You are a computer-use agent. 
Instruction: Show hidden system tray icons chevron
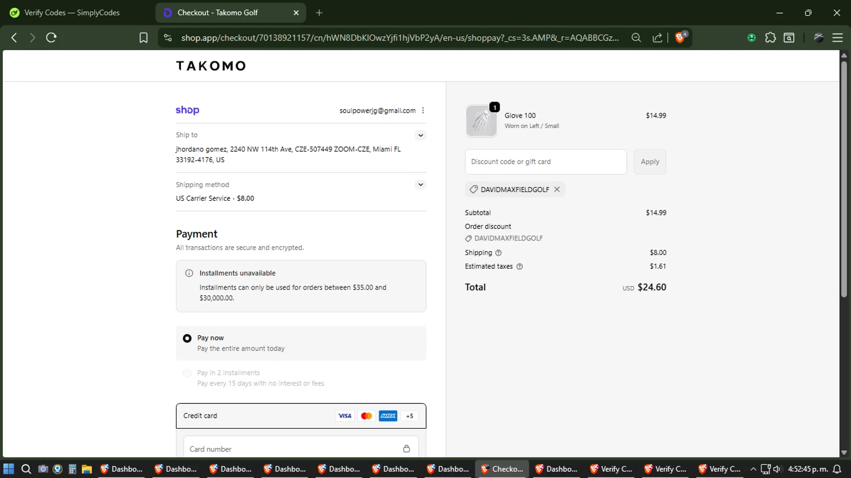[x=753, y=469]
